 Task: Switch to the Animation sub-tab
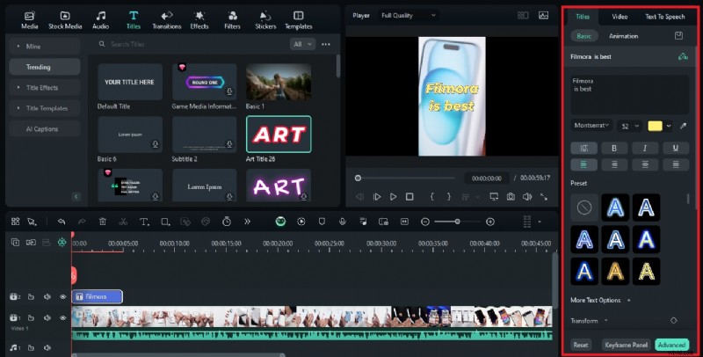[624, 36]
